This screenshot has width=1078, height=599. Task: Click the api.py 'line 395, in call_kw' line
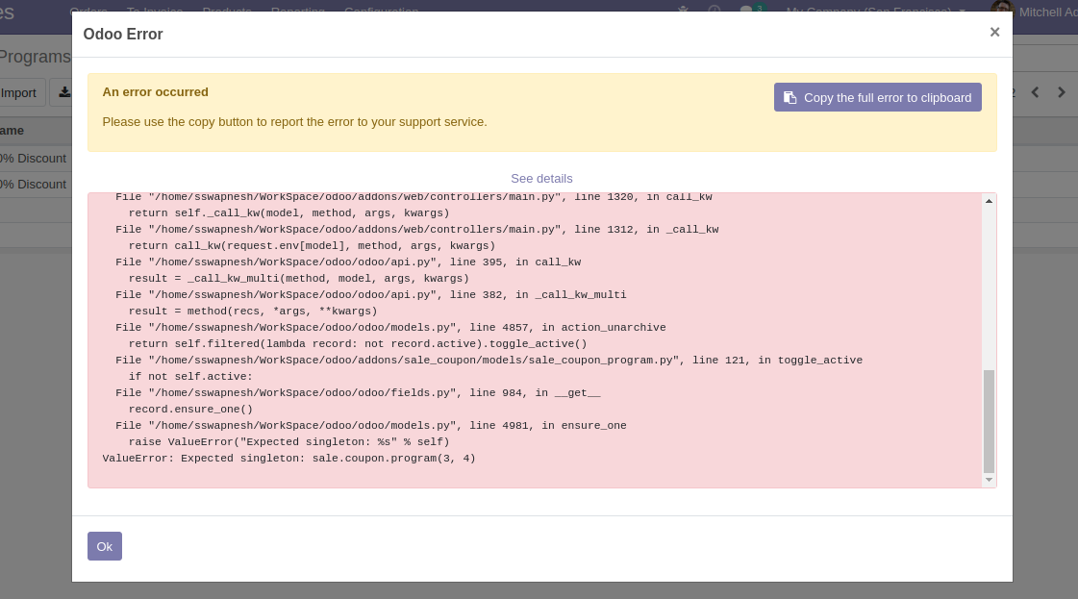point(348,262)
